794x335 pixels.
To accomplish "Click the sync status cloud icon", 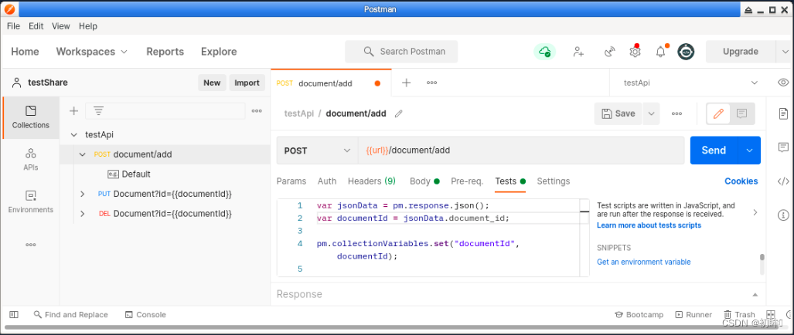I will 545,51.
